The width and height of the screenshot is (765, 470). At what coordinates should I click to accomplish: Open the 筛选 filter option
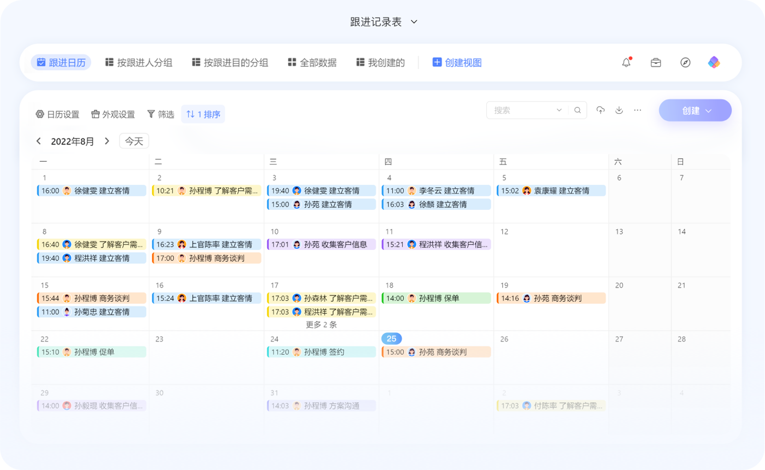[161, 114]
